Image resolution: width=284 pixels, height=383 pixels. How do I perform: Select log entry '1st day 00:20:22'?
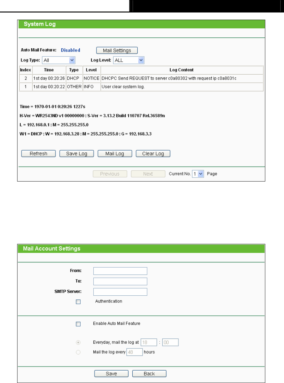pyautogui.click(x=49, y=86)
